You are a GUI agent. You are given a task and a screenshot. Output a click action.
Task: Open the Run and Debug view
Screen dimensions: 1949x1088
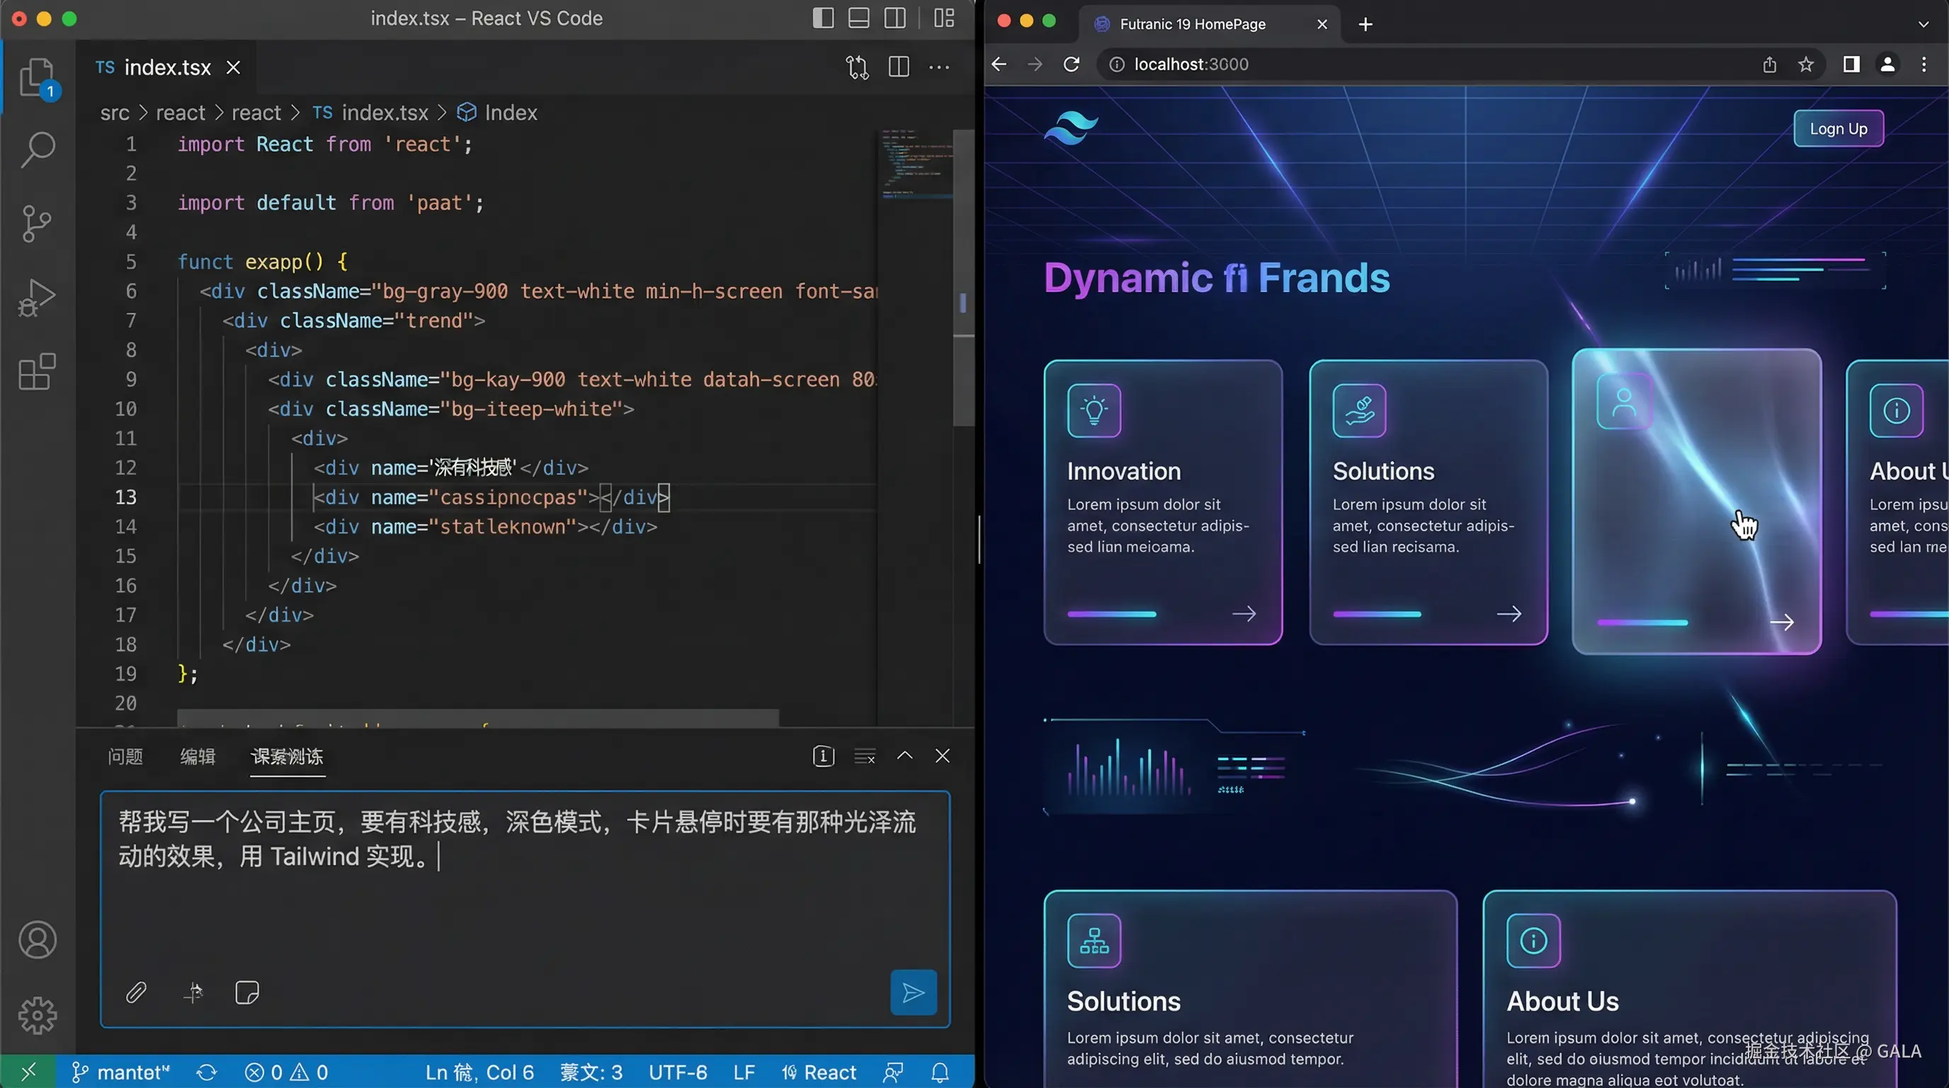pos(37,297)
